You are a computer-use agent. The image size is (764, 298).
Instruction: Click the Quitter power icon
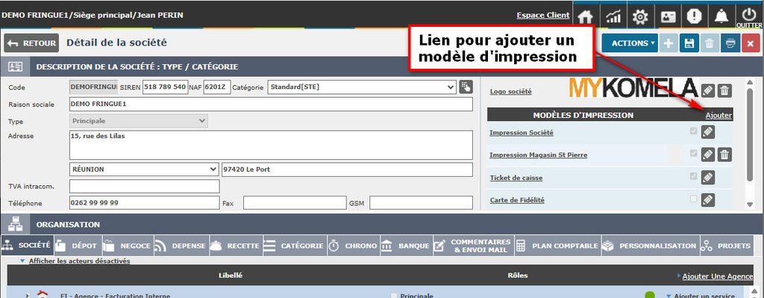(x=749, y=16)
